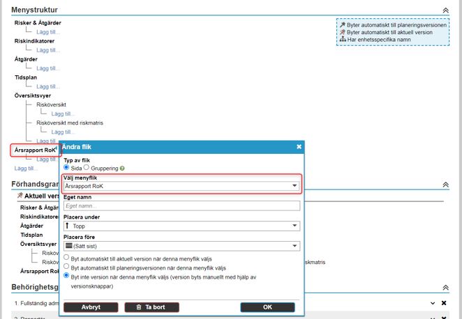Open the Placera under dropdown

pyautogui.click(x=181, y=226)
